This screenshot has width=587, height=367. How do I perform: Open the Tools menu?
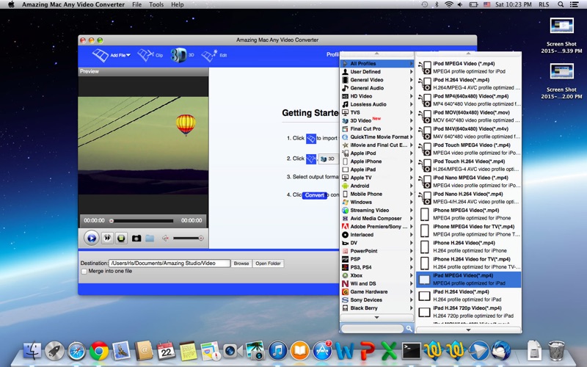pos(156,4)
